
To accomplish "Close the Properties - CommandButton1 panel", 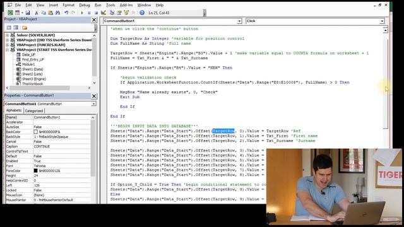I will coord(94,96).
